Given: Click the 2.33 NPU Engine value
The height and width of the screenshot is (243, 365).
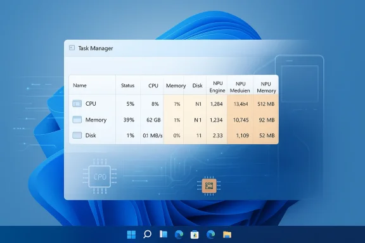Looking at the screenshot, I should click(217, 135).
